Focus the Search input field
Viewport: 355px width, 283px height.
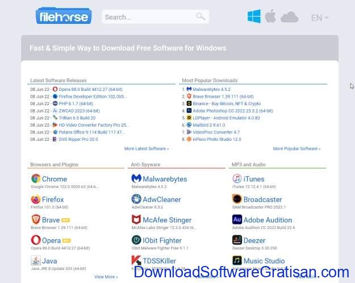click(x=155, y=16)
